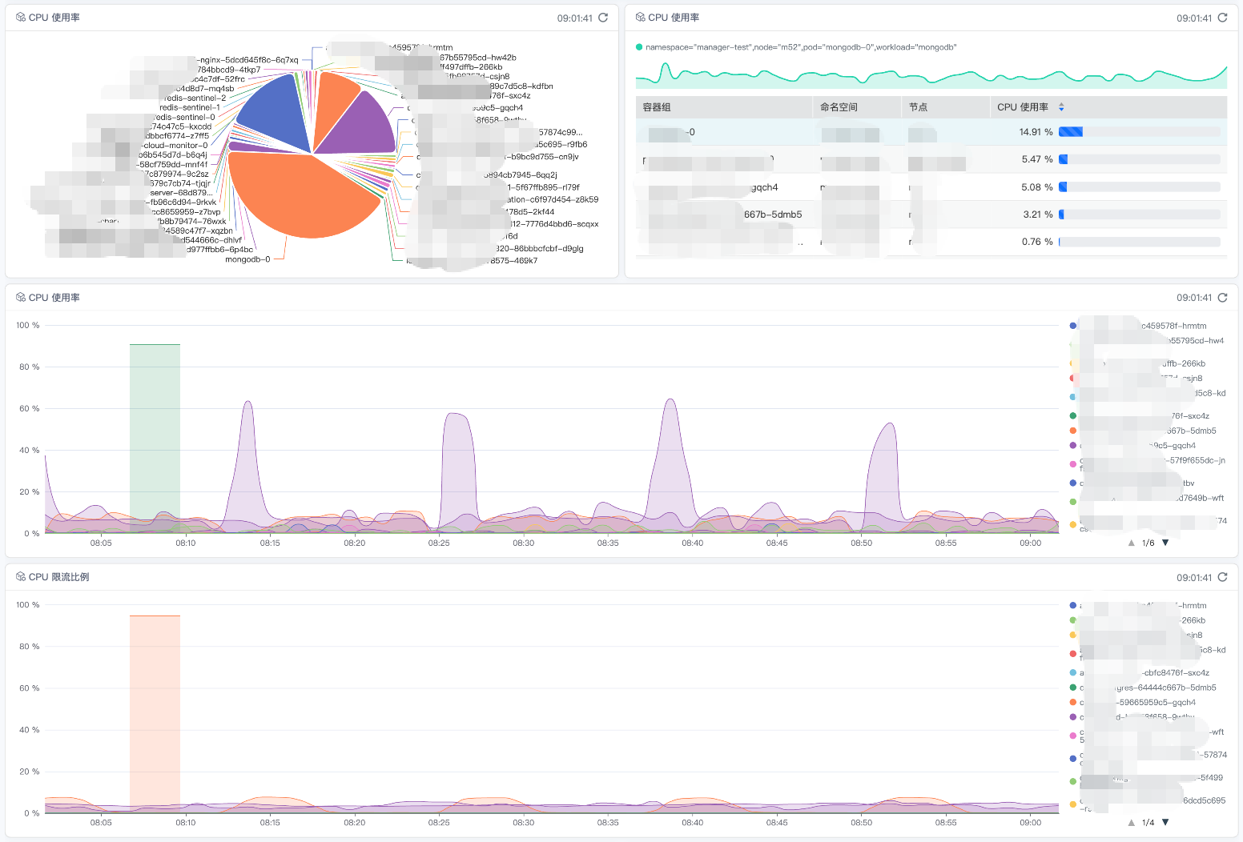Click the 命名空间 column header
1243x842 pixels.
(x=839, y=107)
